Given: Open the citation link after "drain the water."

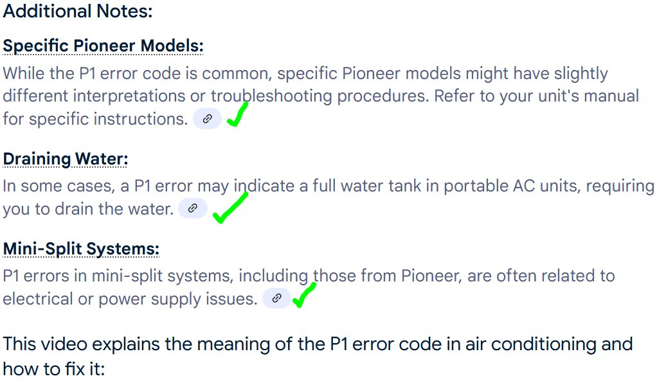Looking at the screenshot, I should (193, 208).
